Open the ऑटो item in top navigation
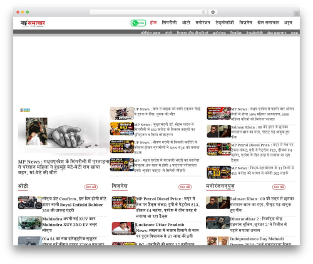Viewport: 313px width, 264px height. click(186, 22)
